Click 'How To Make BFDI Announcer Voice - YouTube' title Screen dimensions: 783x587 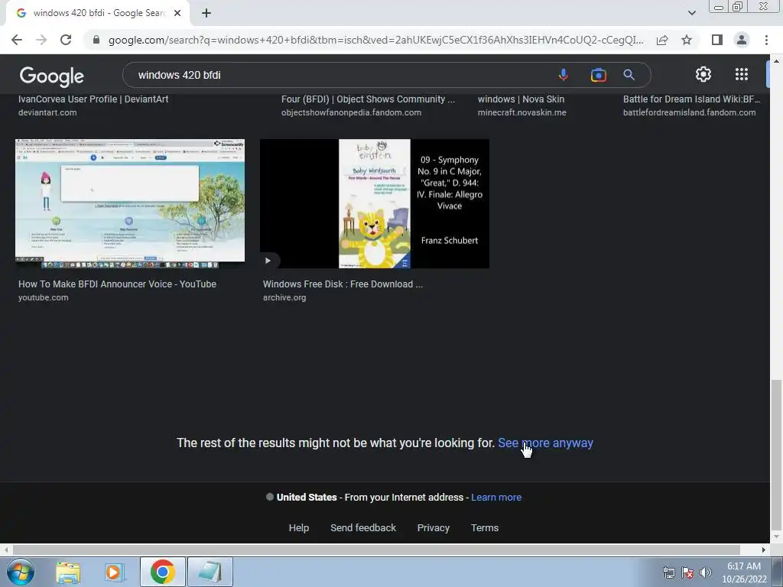[117, 284]
